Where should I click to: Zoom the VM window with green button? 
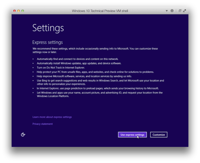coord(23,11)
